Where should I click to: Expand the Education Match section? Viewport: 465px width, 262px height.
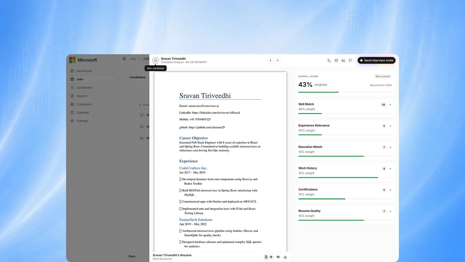[x=391, y=147]
